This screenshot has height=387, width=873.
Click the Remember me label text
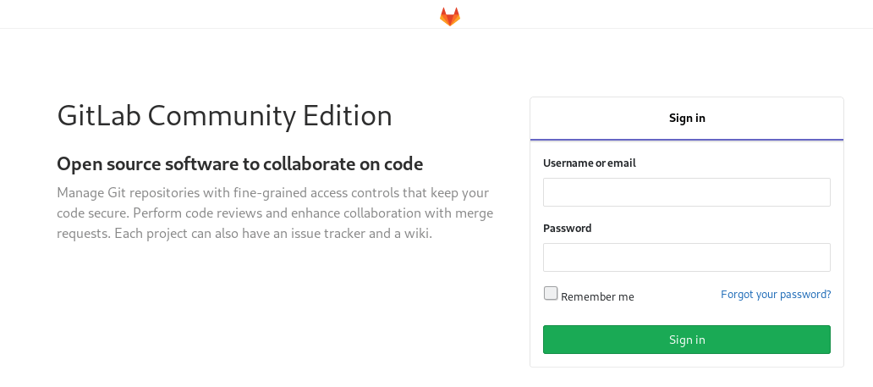click(x=597, y=296)
